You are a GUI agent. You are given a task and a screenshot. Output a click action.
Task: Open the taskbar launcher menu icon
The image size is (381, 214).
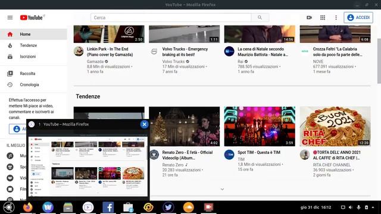coord(9,207)
